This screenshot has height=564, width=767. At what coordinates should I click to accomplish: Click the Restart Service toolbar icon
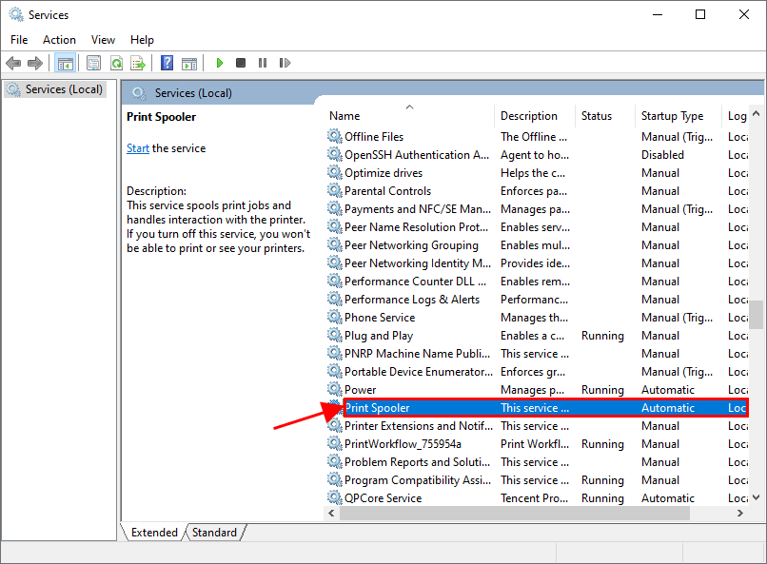pos(284,63)
